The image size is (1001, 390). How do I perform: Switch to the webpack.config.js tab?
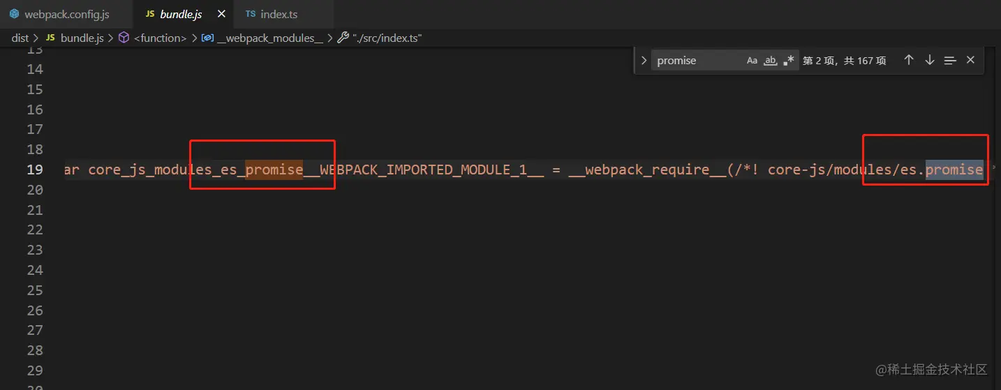click(x=59, y=14)
